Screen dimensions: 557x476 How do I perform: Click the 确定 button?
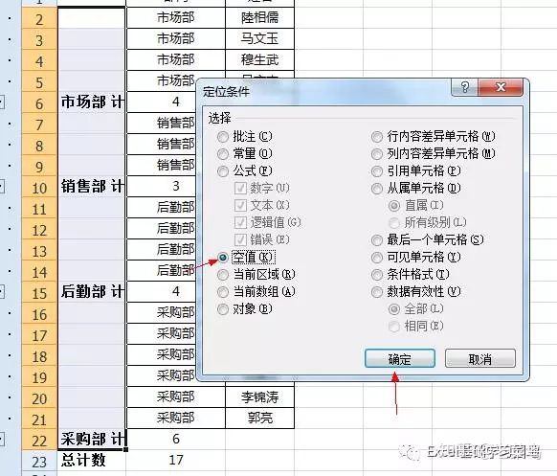coord(400,358)
